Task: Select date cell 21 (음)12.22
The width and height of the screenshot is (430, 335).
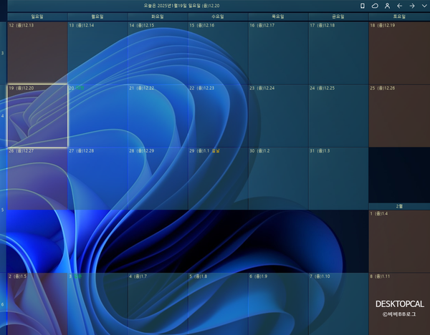Action: (x=158, y=115)
